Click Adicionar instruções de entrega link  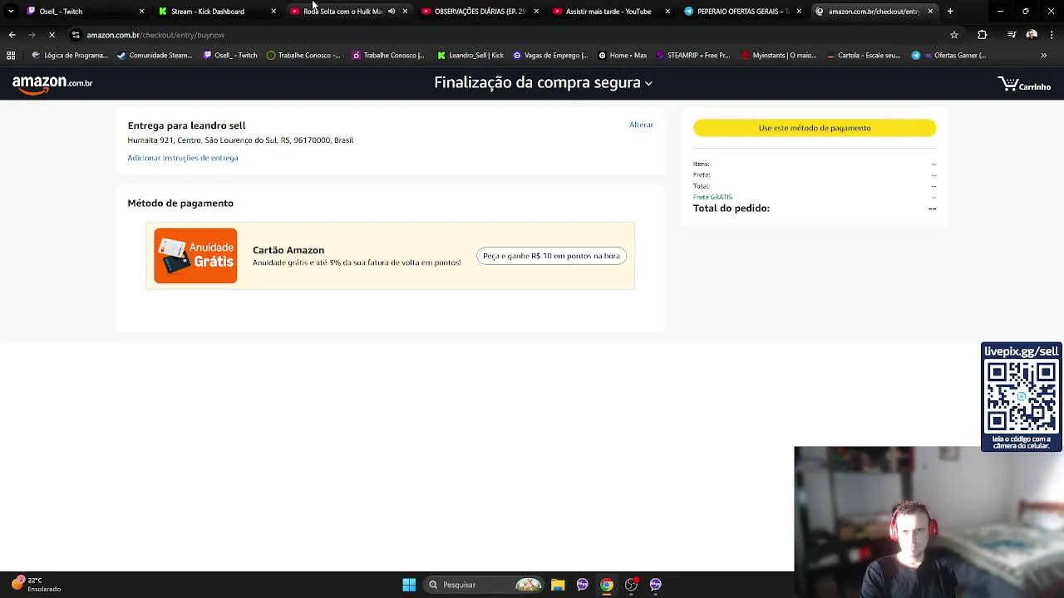183,158
